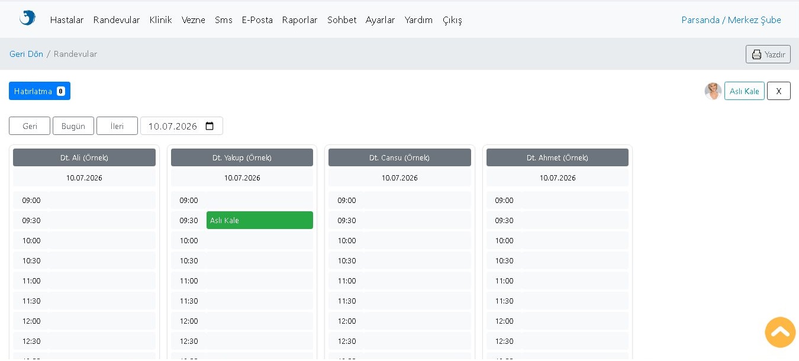Click the X button to clear patient

tap(779, 91)
